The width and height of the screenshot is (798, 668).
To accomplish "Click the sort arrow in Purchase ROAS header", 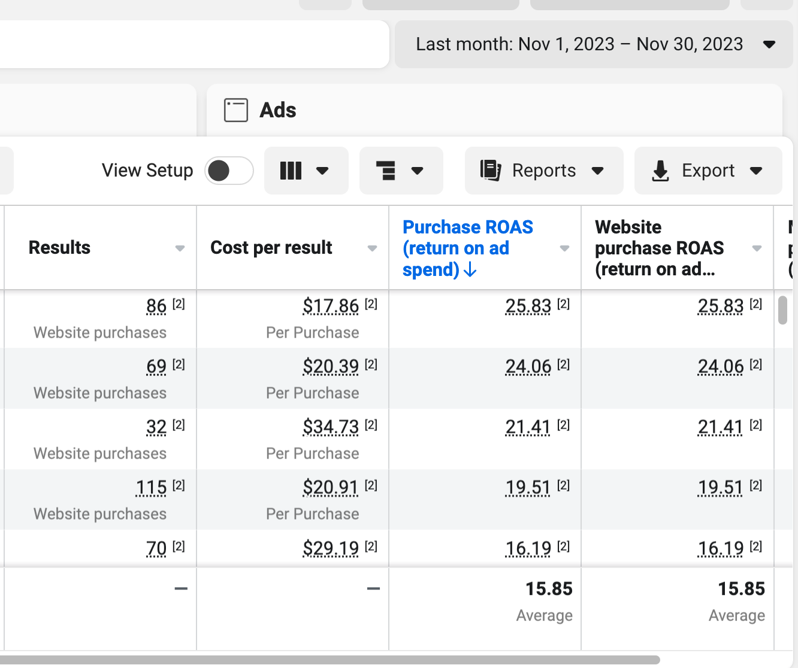I will tap(470, 270).
